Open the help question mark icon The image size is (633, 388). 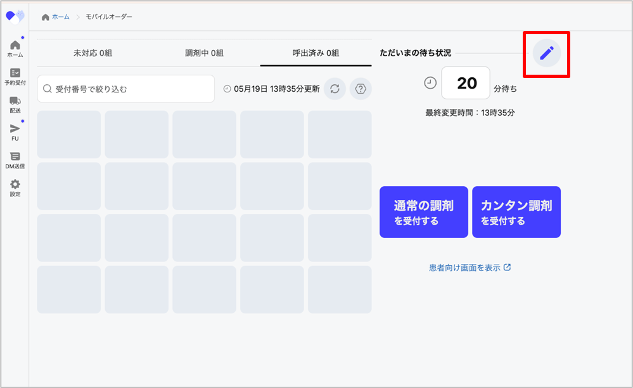(x=361, y=89)
